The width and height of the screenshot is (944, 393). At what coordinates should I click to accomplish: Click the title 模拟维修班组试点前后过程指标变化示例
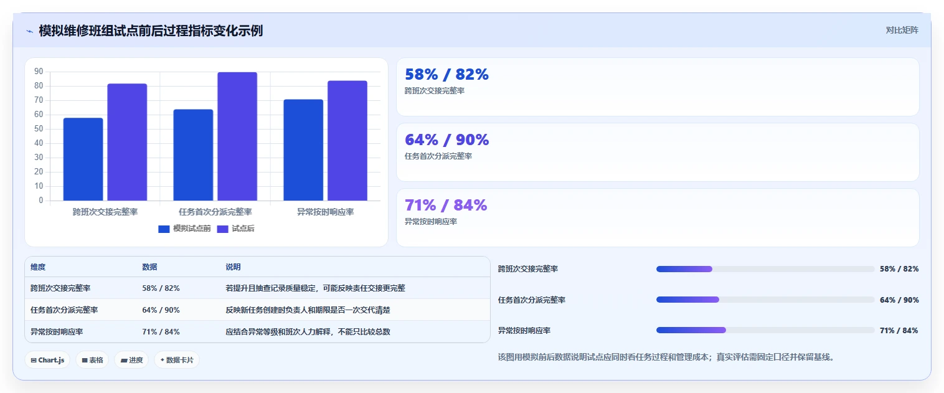point(151,31)
